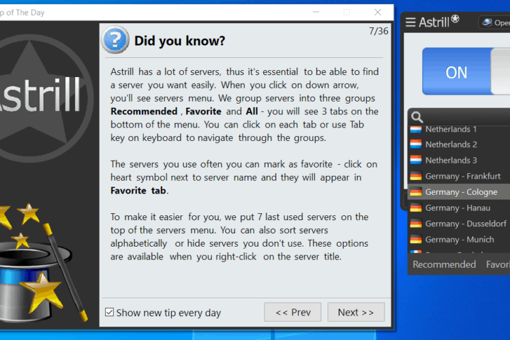Uncheck Show new tip every day
Image resolution: width=510 pixels, height=340 pixels.
tap(110, 312)
